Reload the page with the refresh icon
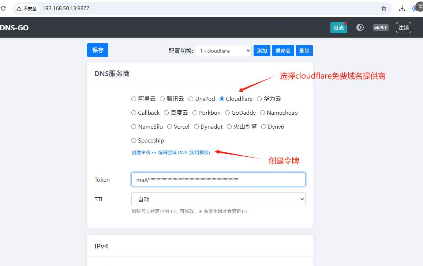The width and height of the screenshot is (423, 266). click(3, 8)
